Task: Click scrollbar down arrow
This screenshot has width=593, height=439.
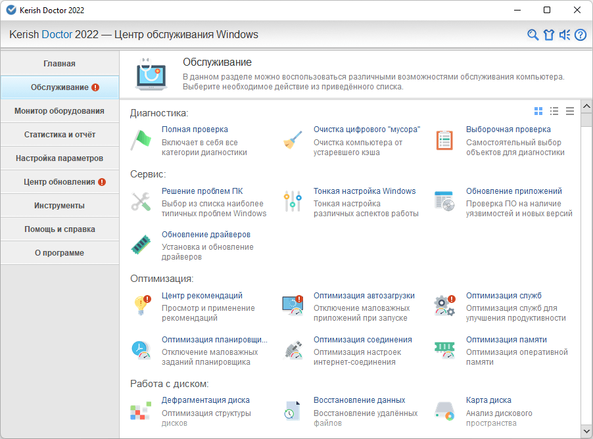Action: pyautogui.click(x=586, y=430)
